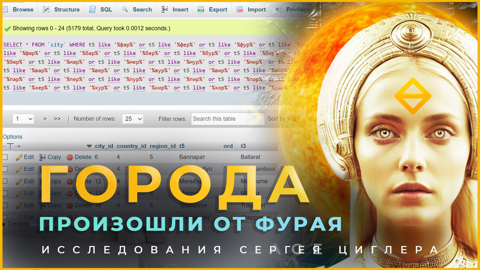Expand the column sort arrow before city_id
This screenshot has width=480, height=270.
click(89, 146)
